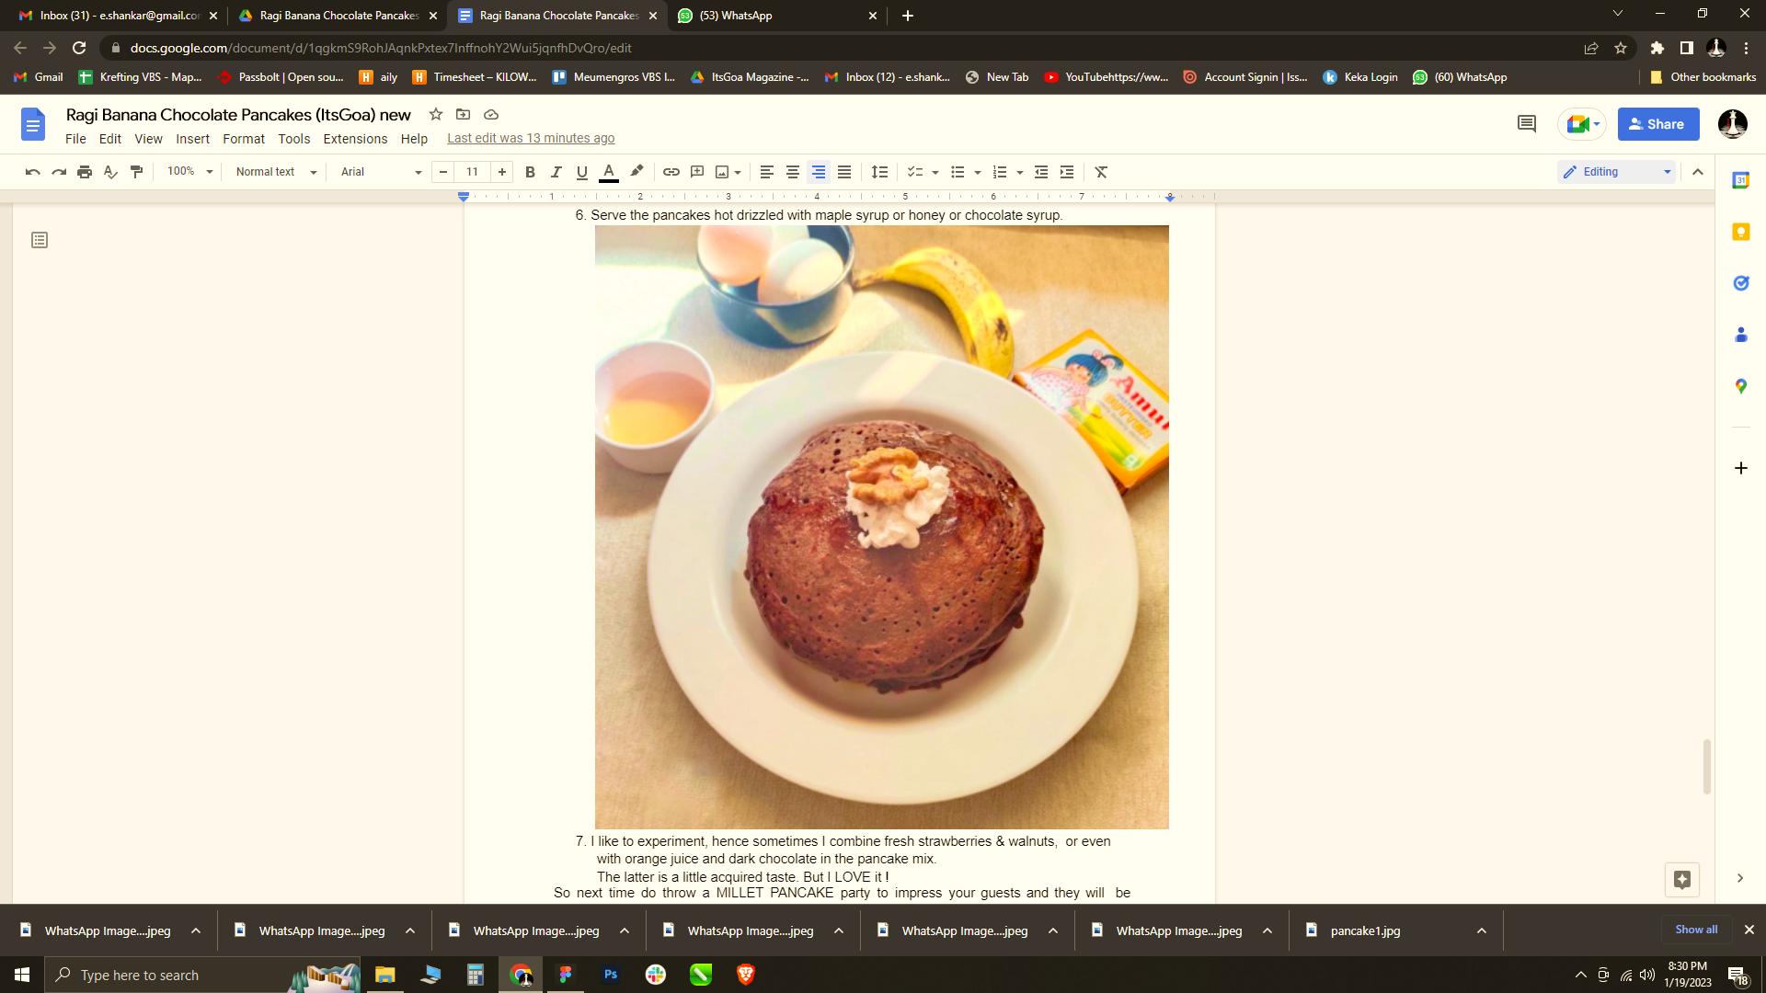Click the Print icon in toolbar
The image size is (1766, 993).
coord(85,172)
